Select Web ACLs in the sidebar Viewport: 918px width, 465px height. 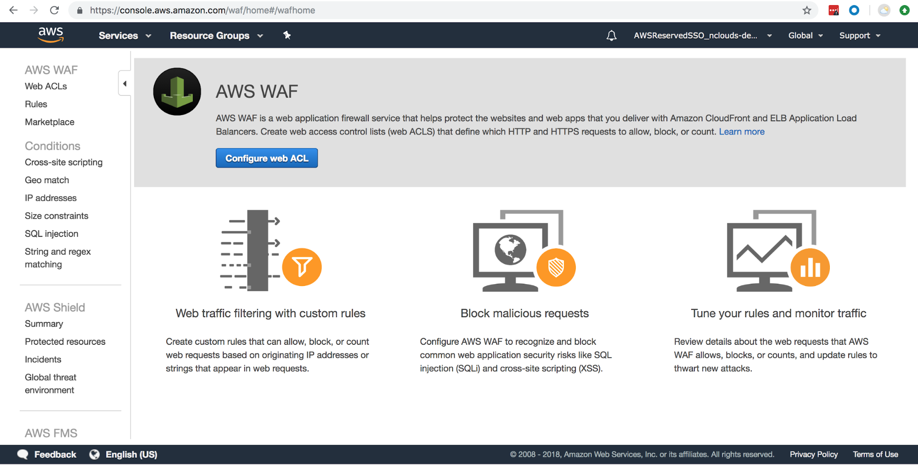coord(46,86)
